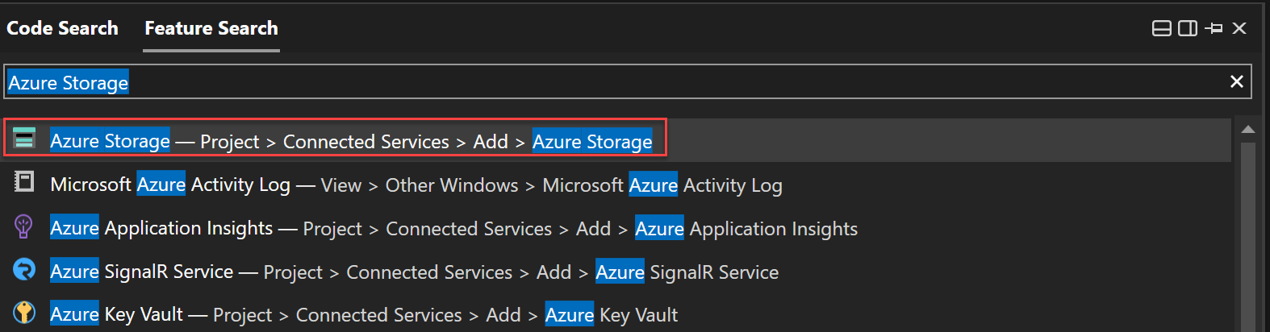The height and width of the screenshot is (332, 1270).
Task: Click the Key Vault key icon
Action: pos(24,312)
